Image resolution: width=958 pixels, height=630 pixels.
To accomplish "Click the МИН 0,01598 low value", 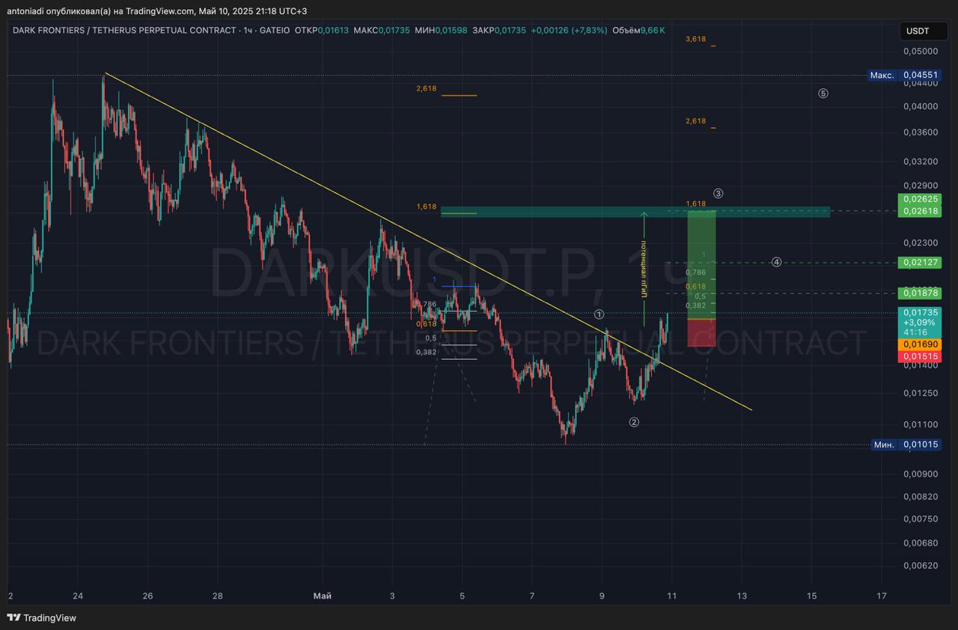I will [x=442, y=30].
